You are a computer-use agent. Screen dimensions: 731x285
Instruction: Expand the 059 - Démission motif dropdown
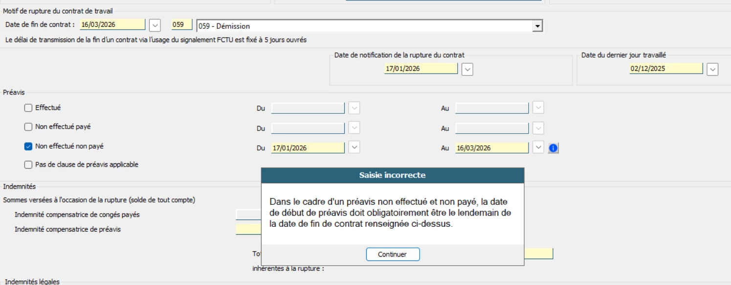(537, 26)
